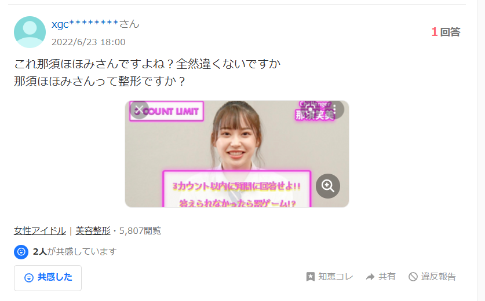Click the 知恵コレ bookmark icon

pos(310,277)
